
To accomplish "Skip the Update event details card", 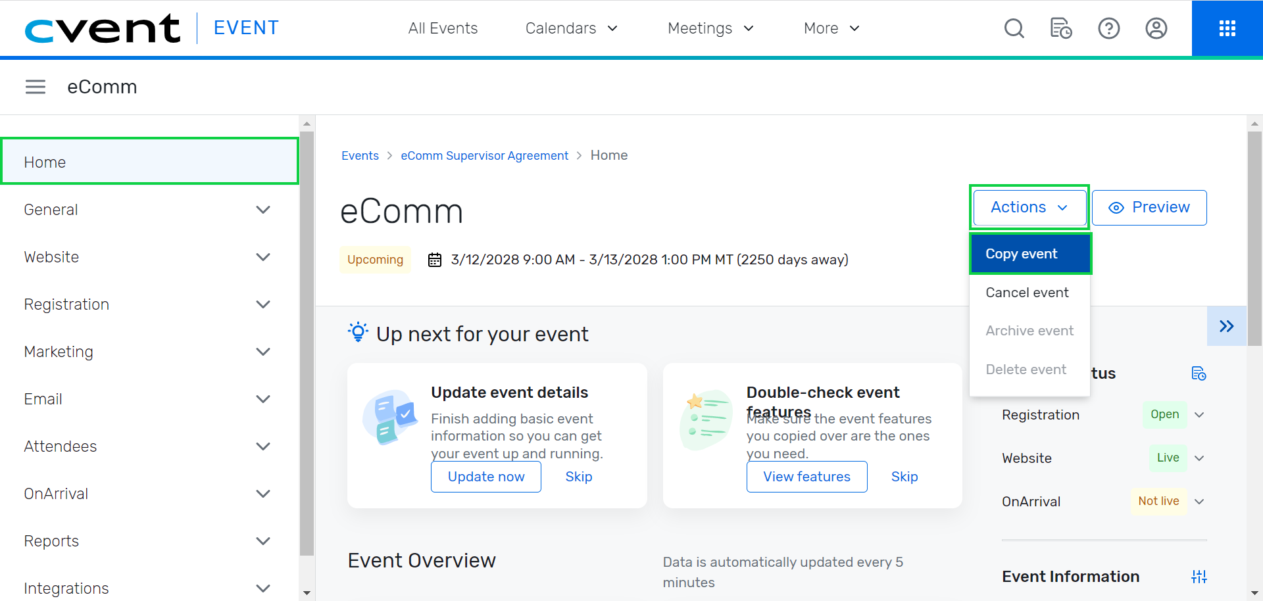I will click(x=579, y=477).
